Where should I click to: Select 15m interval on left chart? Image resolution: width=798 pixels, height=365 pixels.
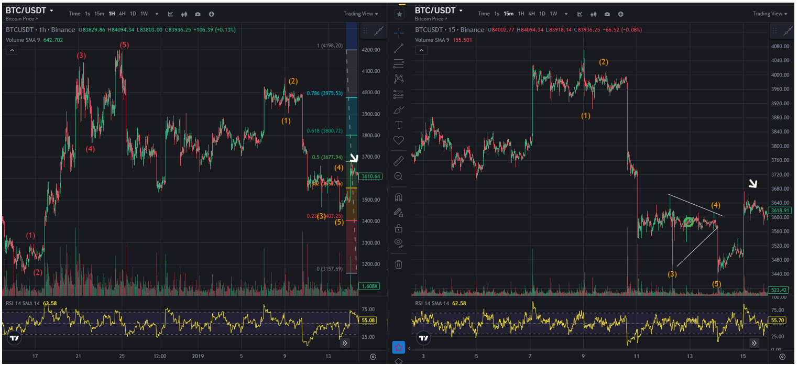coord(99,14)
